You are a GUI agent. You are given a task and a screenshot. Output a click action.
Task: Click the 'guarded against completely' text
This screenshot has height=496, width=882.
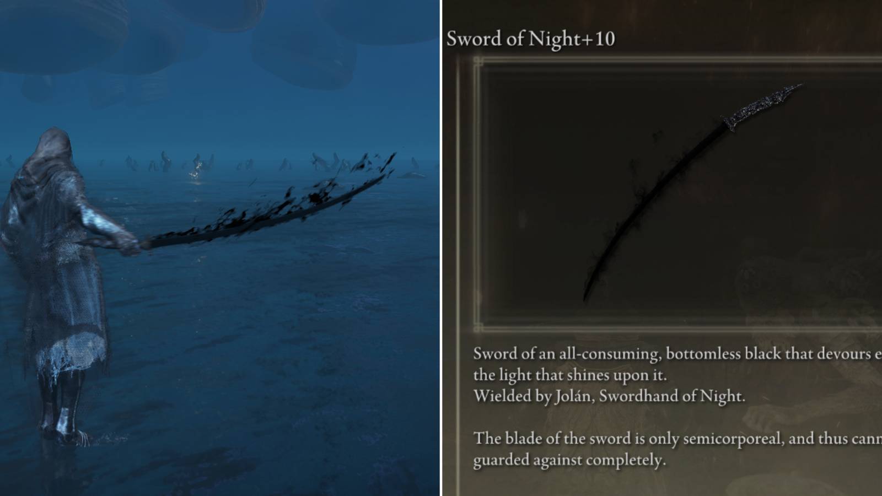[x=569, y=460]
